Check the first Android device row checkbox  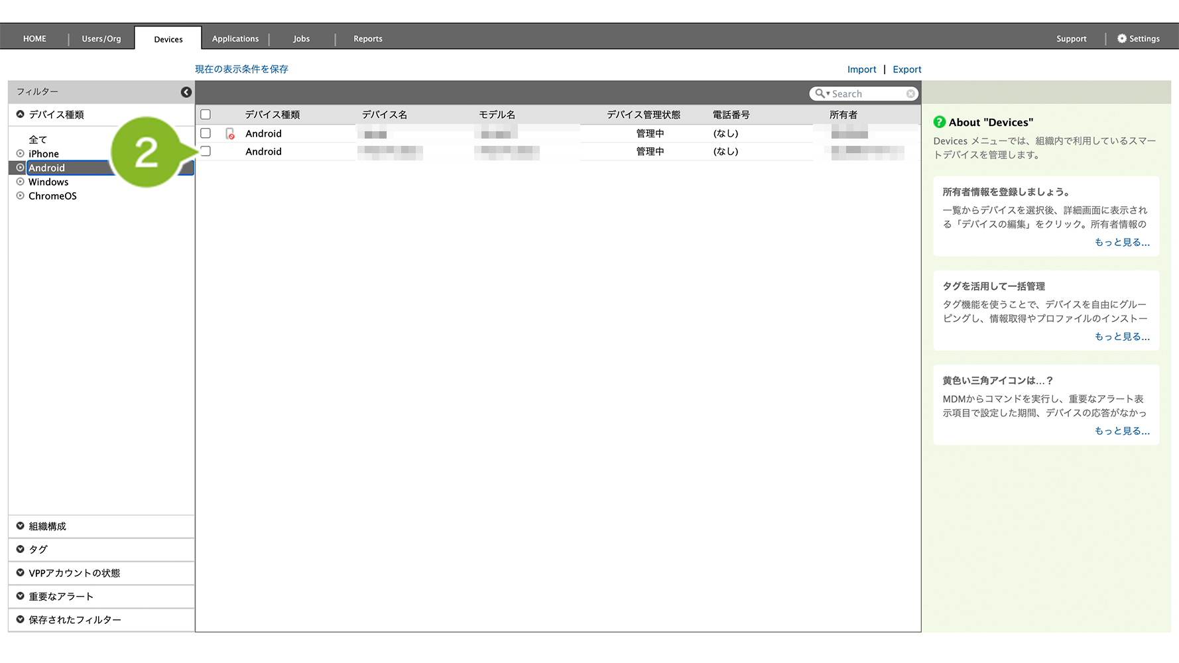click(206, 133)
